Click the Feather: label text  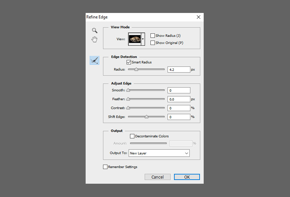pos(118,99)
